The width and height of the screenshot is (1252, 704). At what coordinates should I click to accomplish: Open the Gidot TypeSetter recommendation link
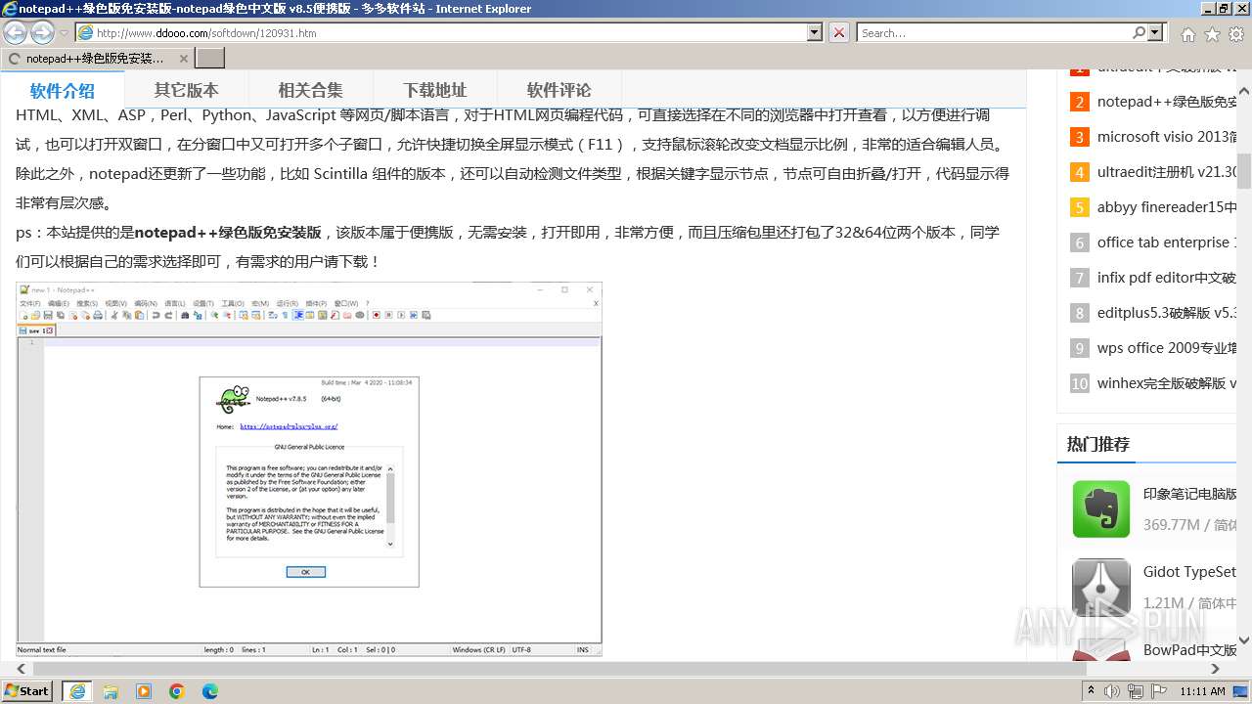click(1189, 572)
